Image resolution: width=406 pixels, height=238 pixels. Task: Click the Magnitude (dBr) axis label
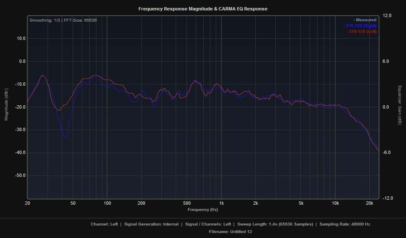click(x=6, y=104)
